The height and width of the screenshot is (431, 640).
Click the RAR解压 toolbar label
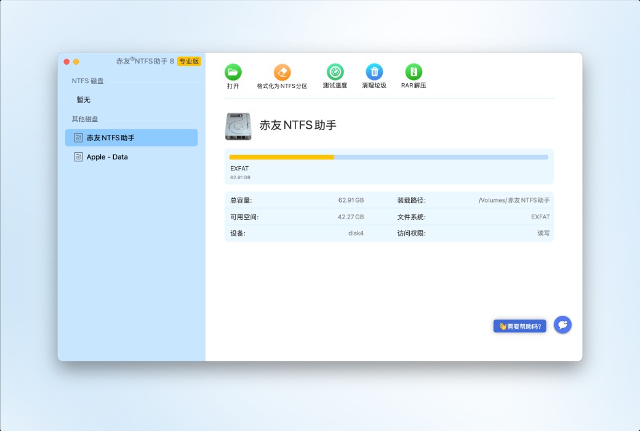point(414,86)
